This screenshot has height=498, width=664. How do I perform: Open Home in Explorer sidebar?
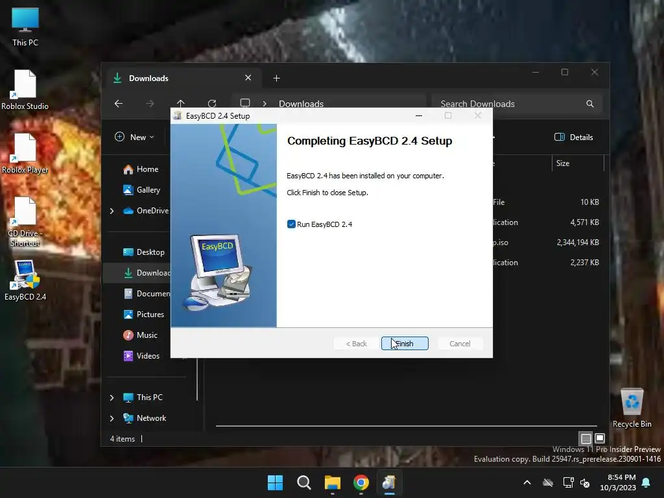[141, 169]
